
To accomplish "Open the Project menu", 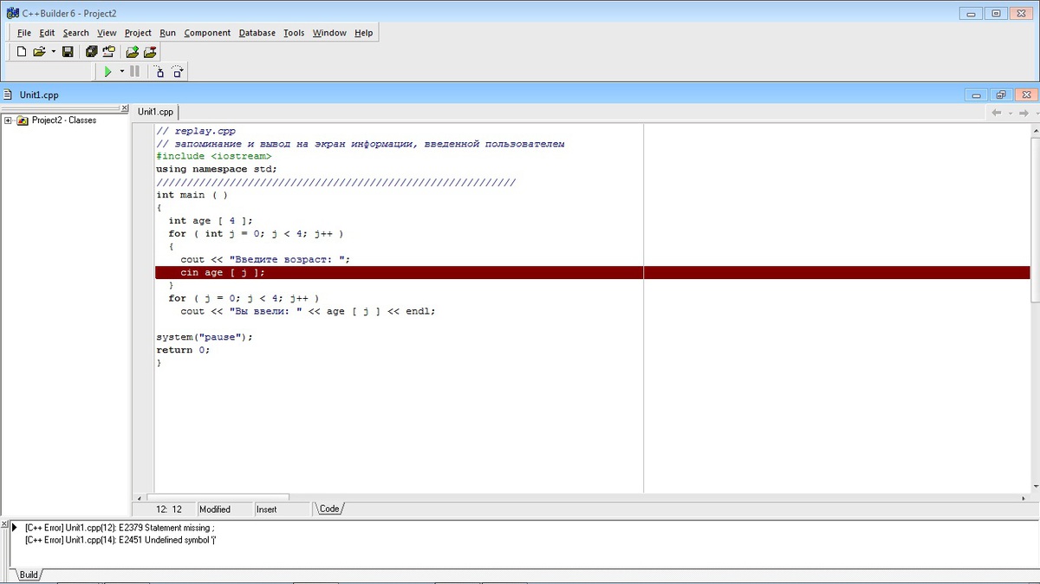I will click(x=138, y=33).
